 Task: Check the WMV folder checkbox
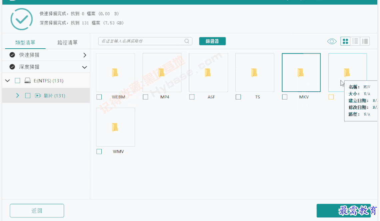tap(99, 152)
